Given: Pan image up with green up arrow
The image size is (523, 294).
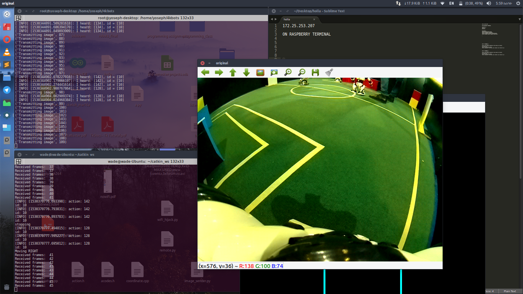Looking at the screenshot, I should pos(233,72).
